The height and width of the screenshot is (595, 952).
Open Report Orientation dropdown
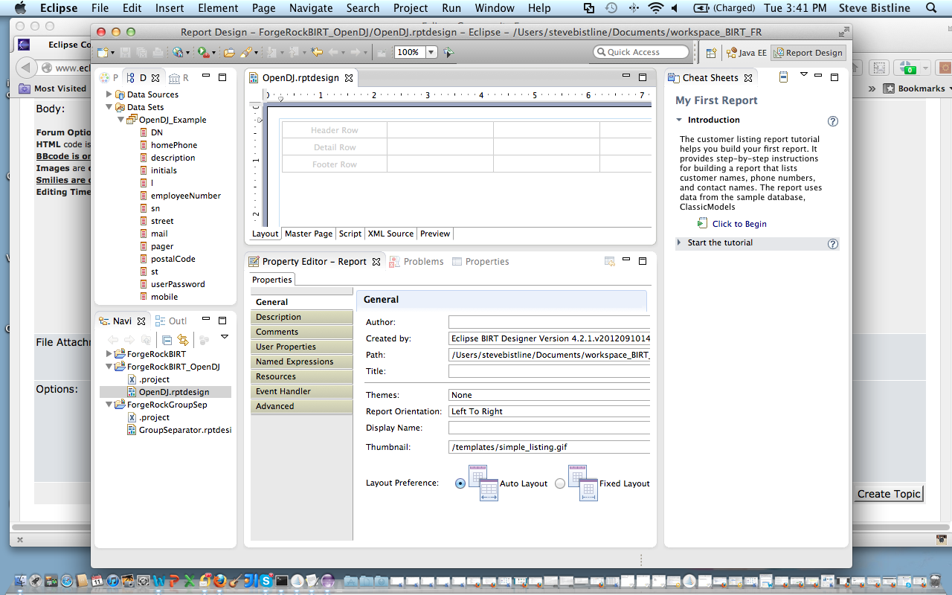pyautogui.click(x=549, y=411)
